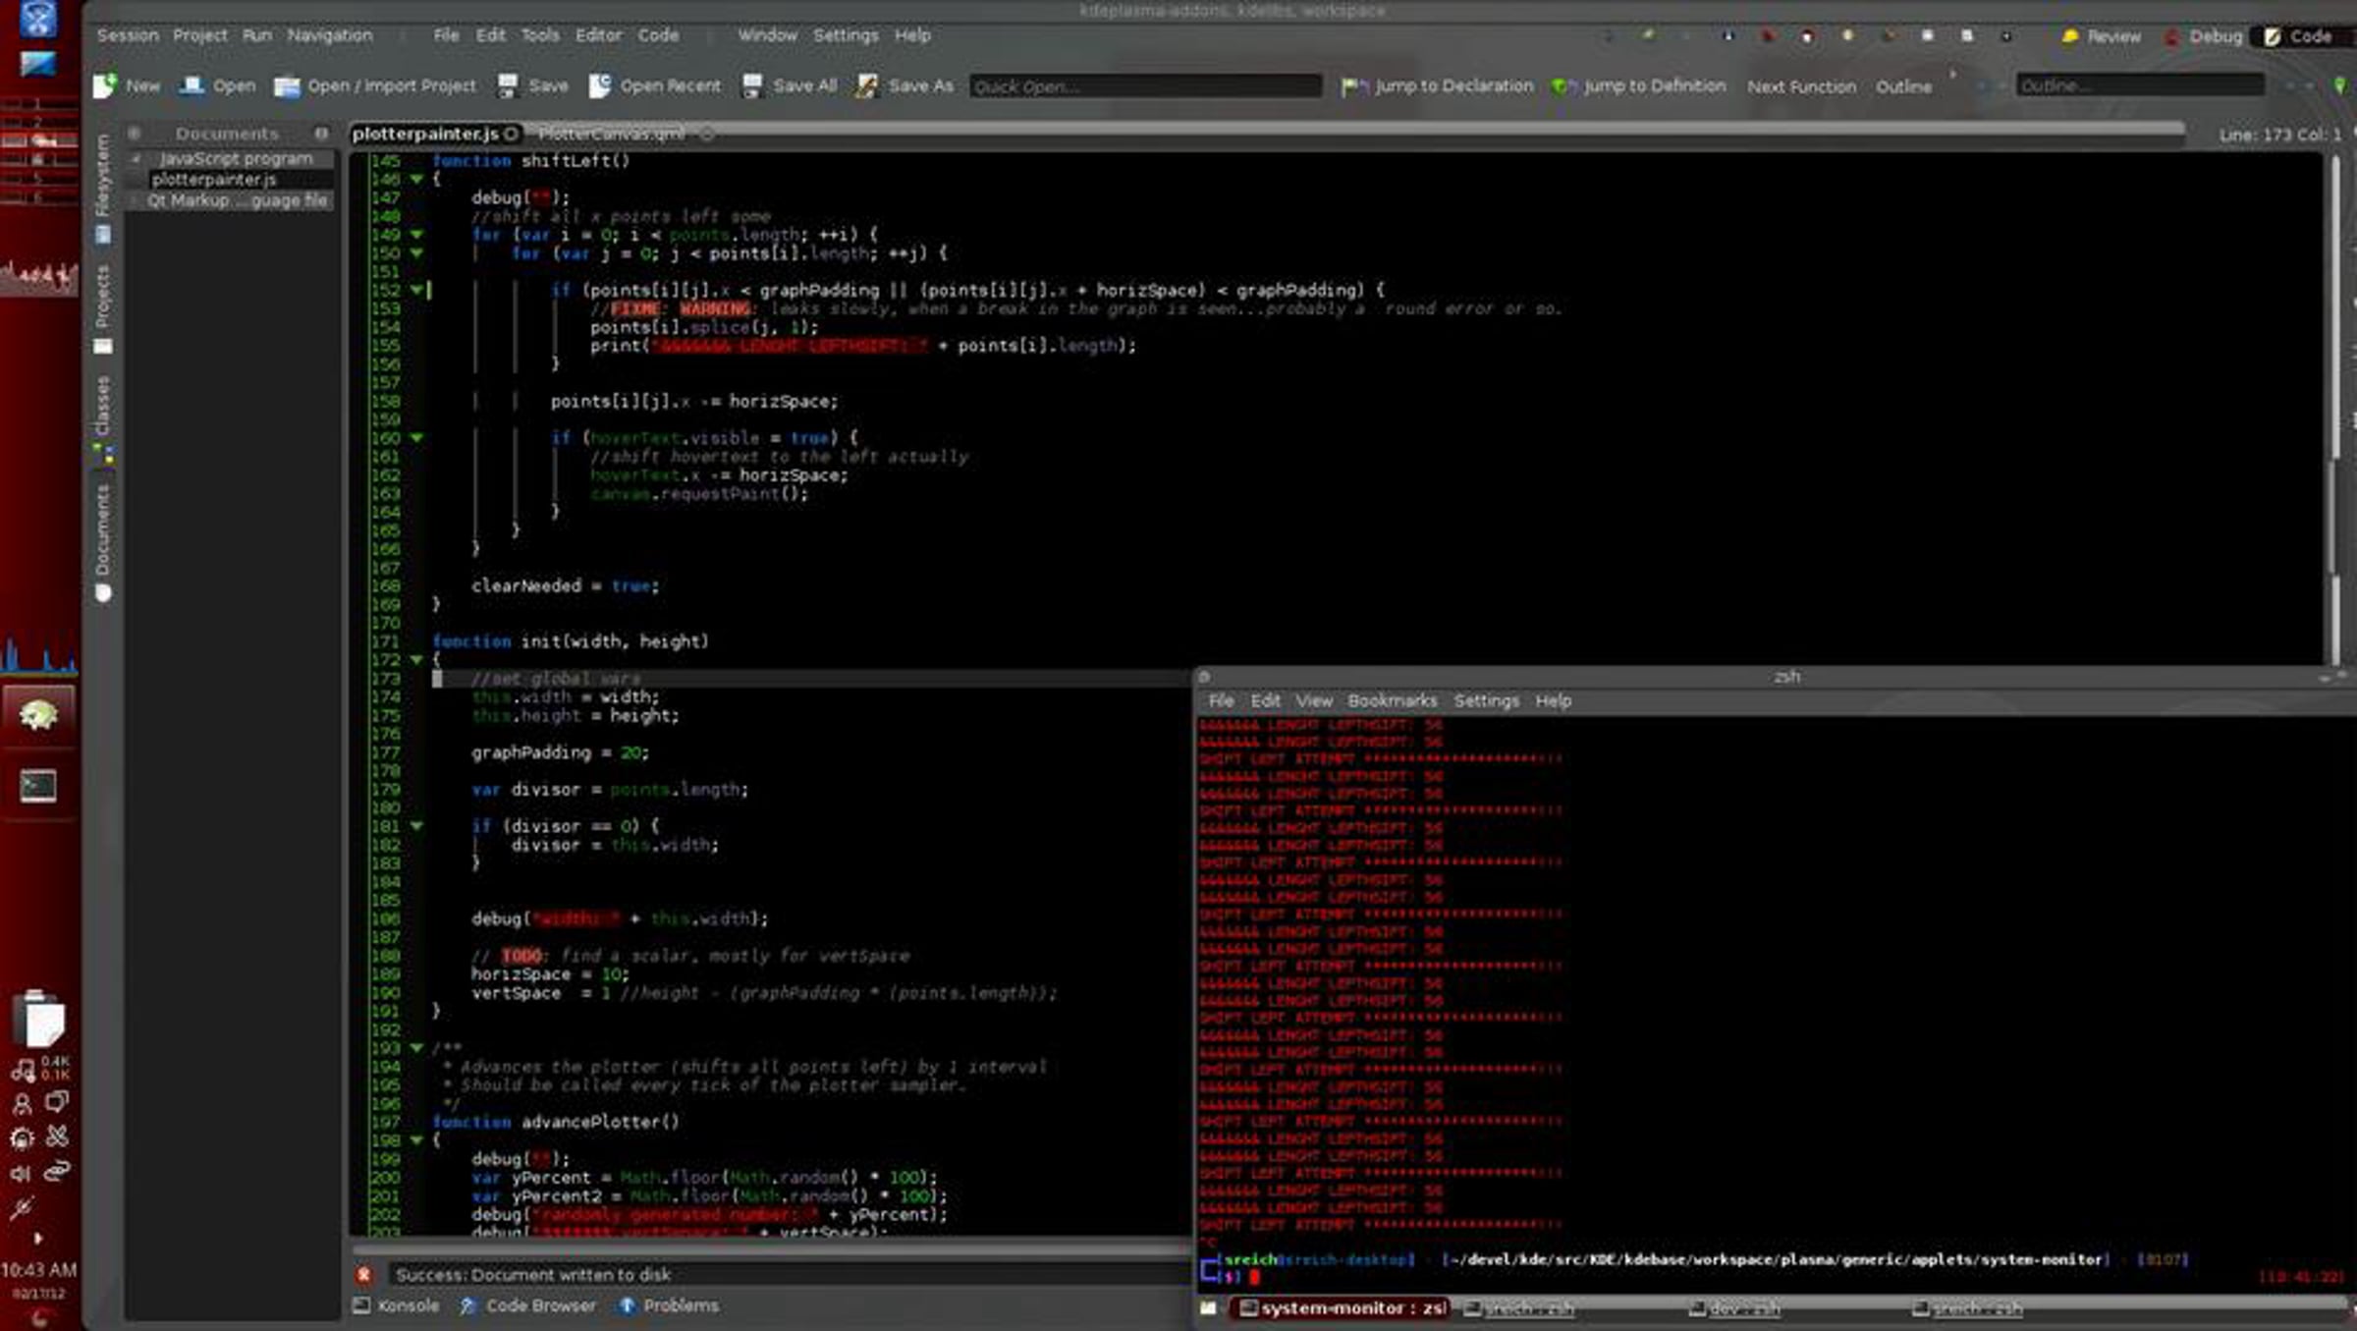
Task: Collapse the JavaScript program tree group
Action: [137, 158]
